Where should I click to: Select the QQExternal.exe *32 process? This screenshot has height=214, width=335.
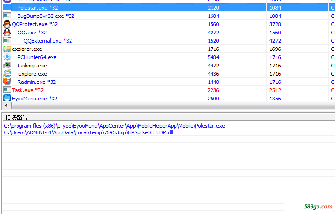48,41
